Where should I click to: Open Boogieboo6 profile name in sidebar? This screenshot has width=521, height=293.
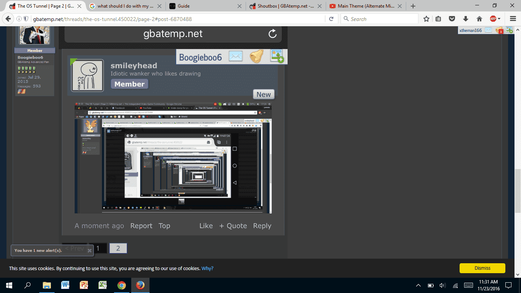(x=31, y=58)
